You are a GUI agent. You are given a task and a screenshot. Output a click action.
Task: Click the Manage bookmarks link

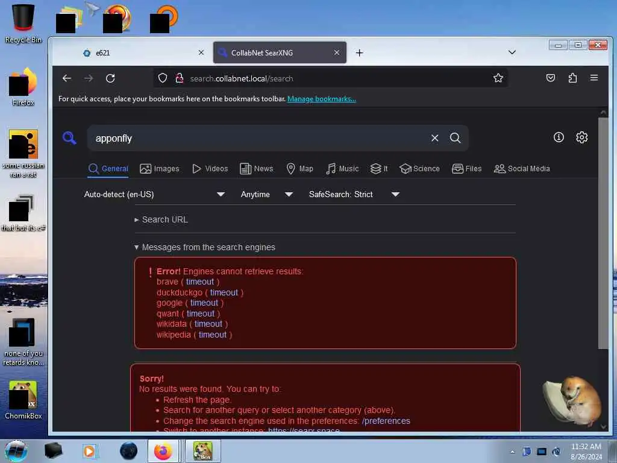coord(322,99)
